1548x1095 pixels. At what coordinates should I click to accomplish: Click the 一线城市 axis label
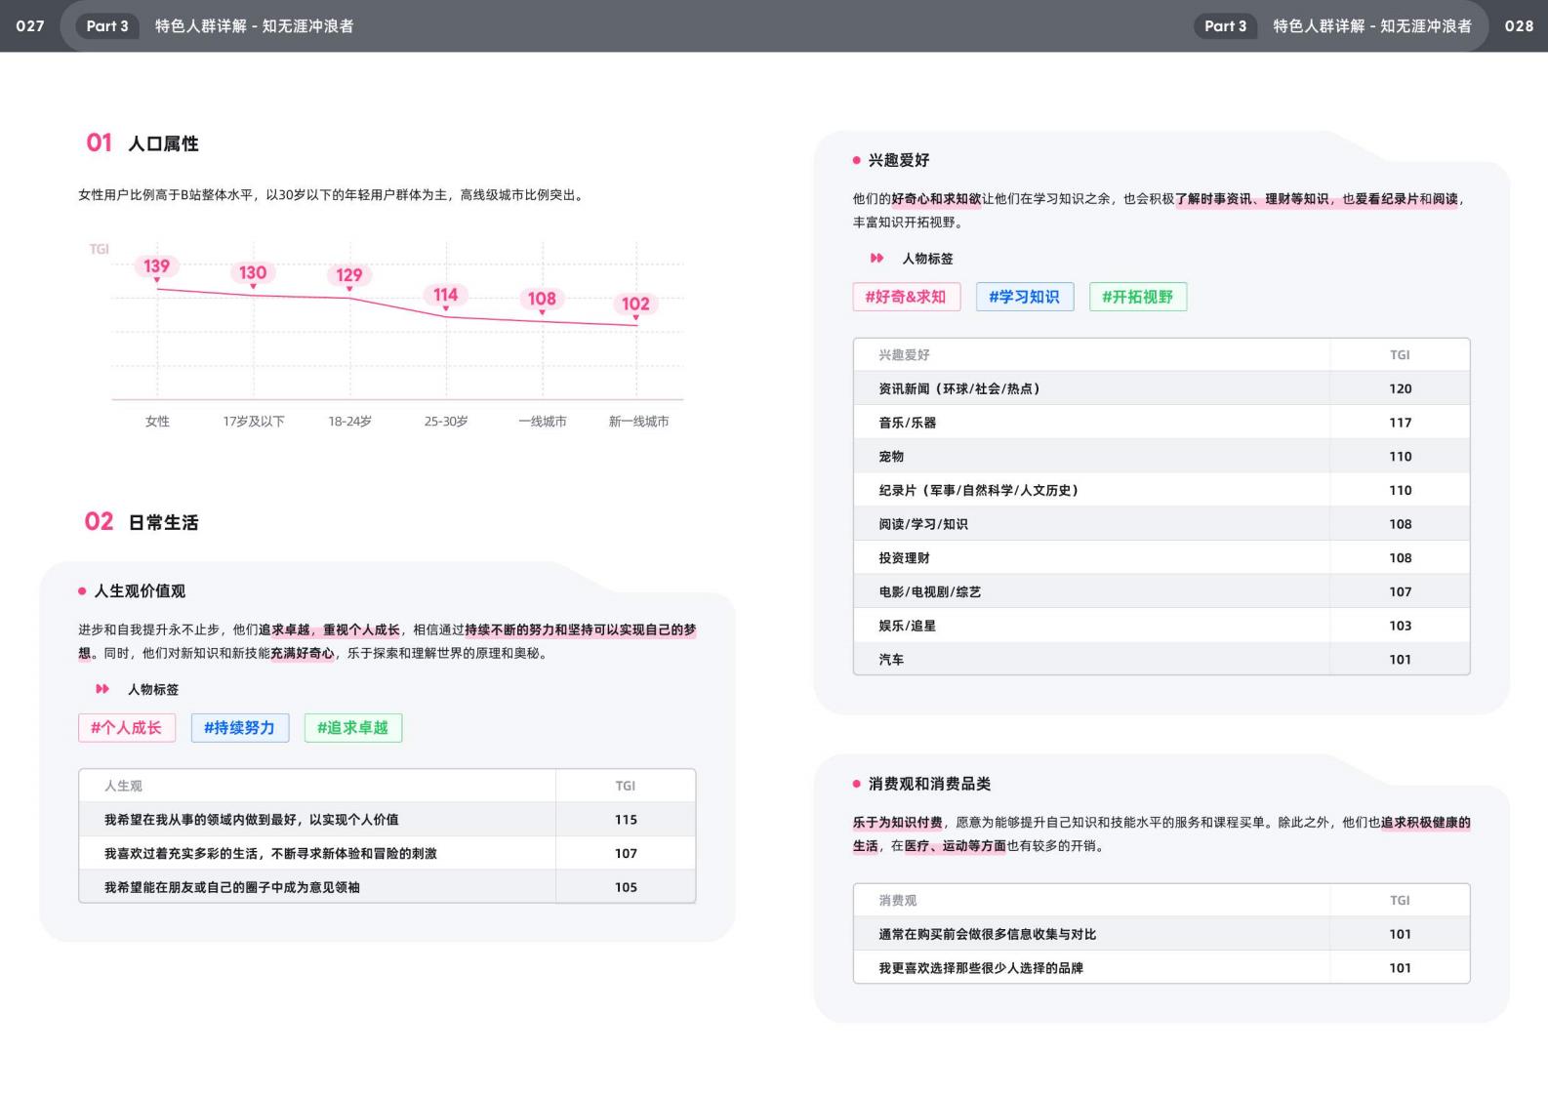pos(543,422)
